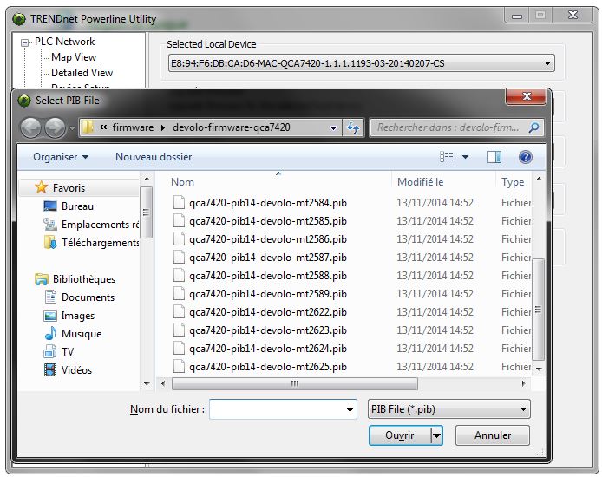
Task: Select file qca7420-pib14-devolo-mt2586.pib
Action: [x=267, y=239]
